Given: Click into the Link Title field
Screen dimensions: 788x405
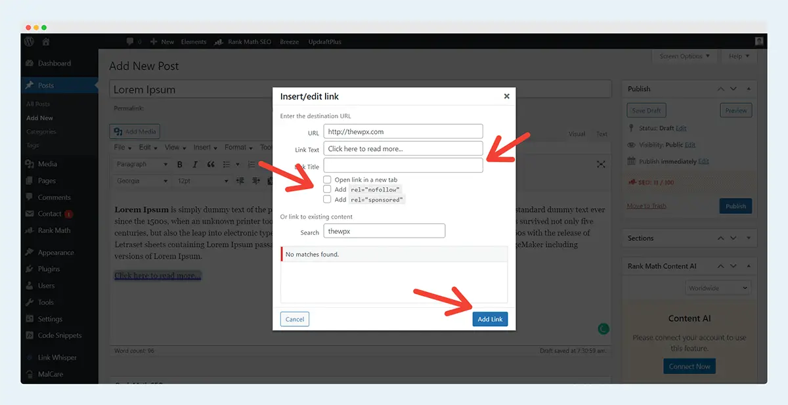Looking at the screenshot, I should coord(403,165).
